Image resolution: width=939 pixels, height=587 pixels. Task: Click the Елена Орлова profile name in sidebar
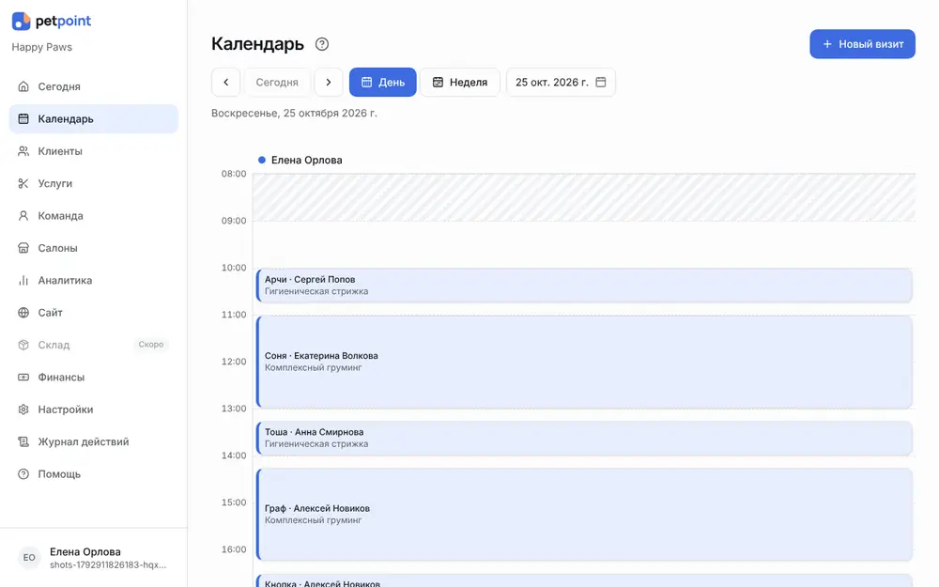point(85,552)
